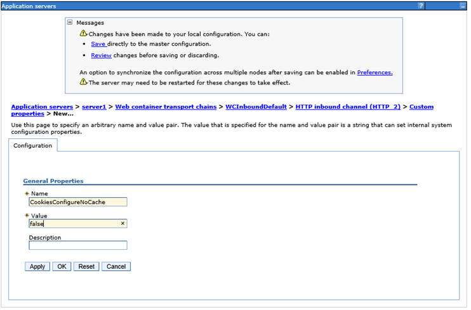Clear the Value field with X icon
This screenshot has width=471, height=310.
point(123,223)
